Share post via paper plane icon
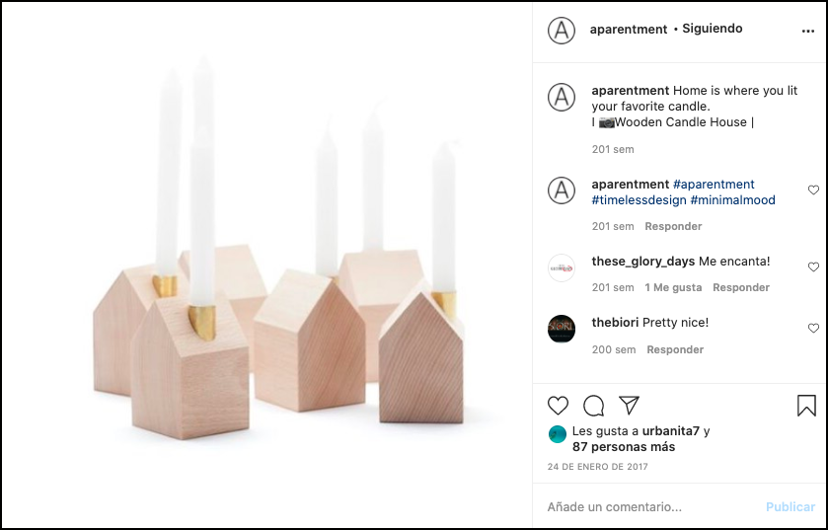Screen dimensions: 828x530 pos(629,405)
